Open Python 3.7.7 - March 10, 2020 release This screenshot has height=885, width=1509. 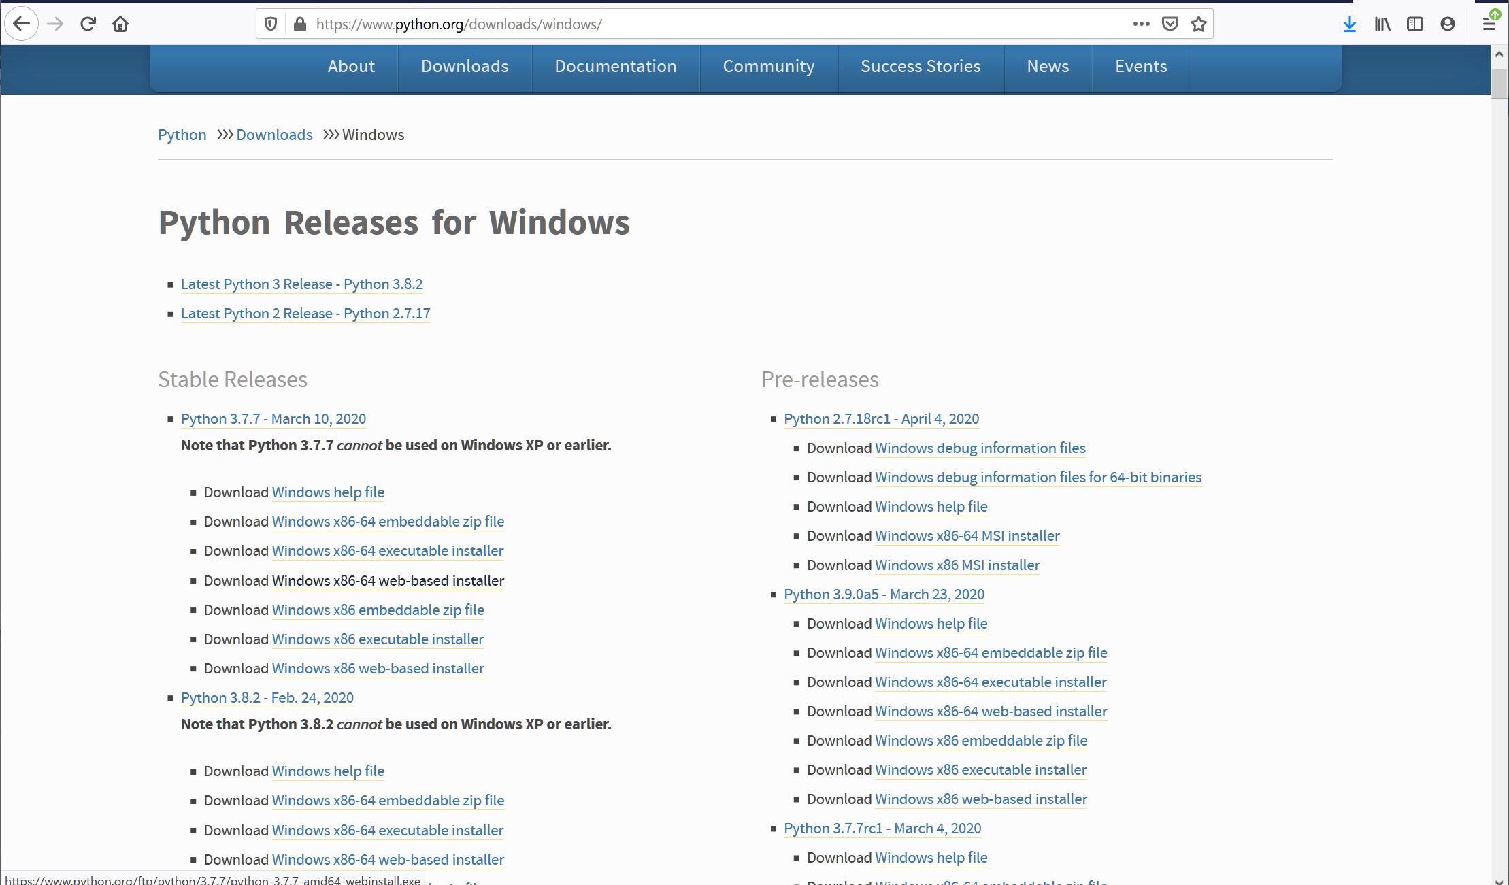point(273,419)
